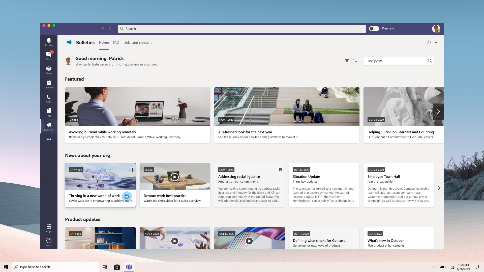Bookmark the Thriving in a new world post
The width and height of the screenshot is (484, 272).
pyautogui.click(x=131, y=170)
